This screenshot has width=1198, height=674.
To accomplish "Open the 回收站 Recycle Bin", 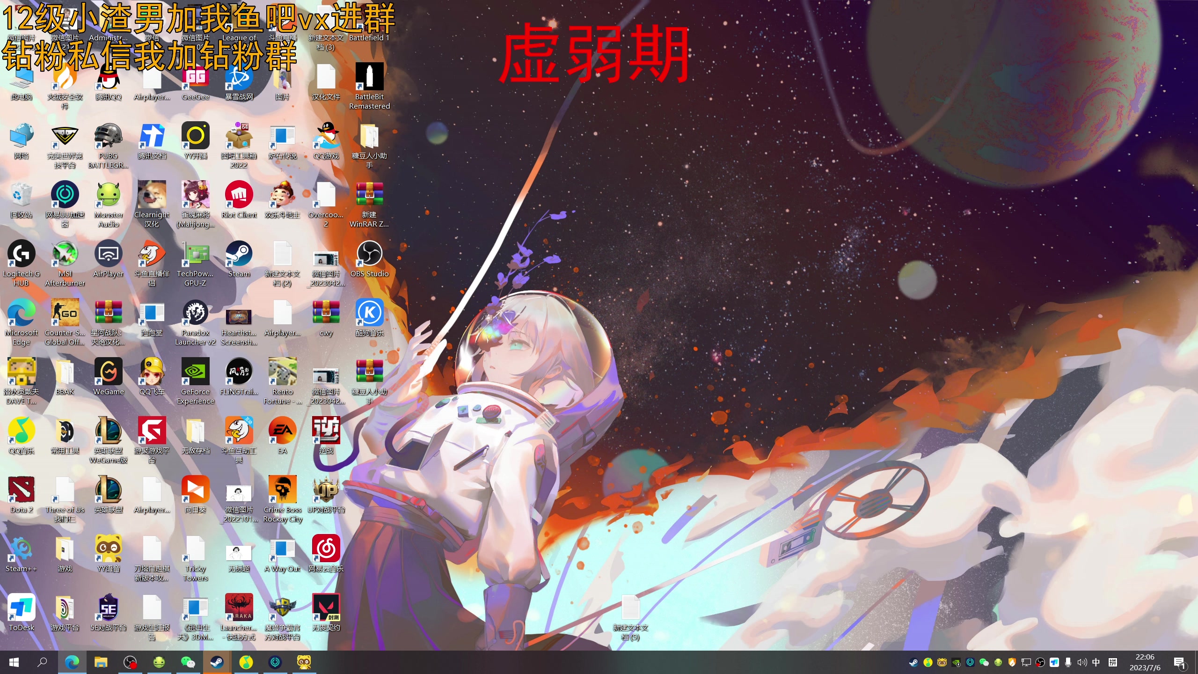I will 21,200.
